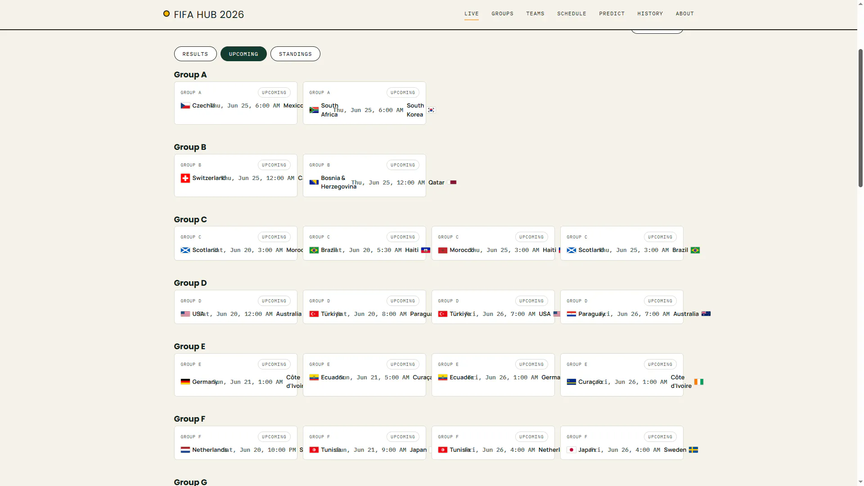Click the FIFA HUB 2026 title link

[x=209, y=14]
